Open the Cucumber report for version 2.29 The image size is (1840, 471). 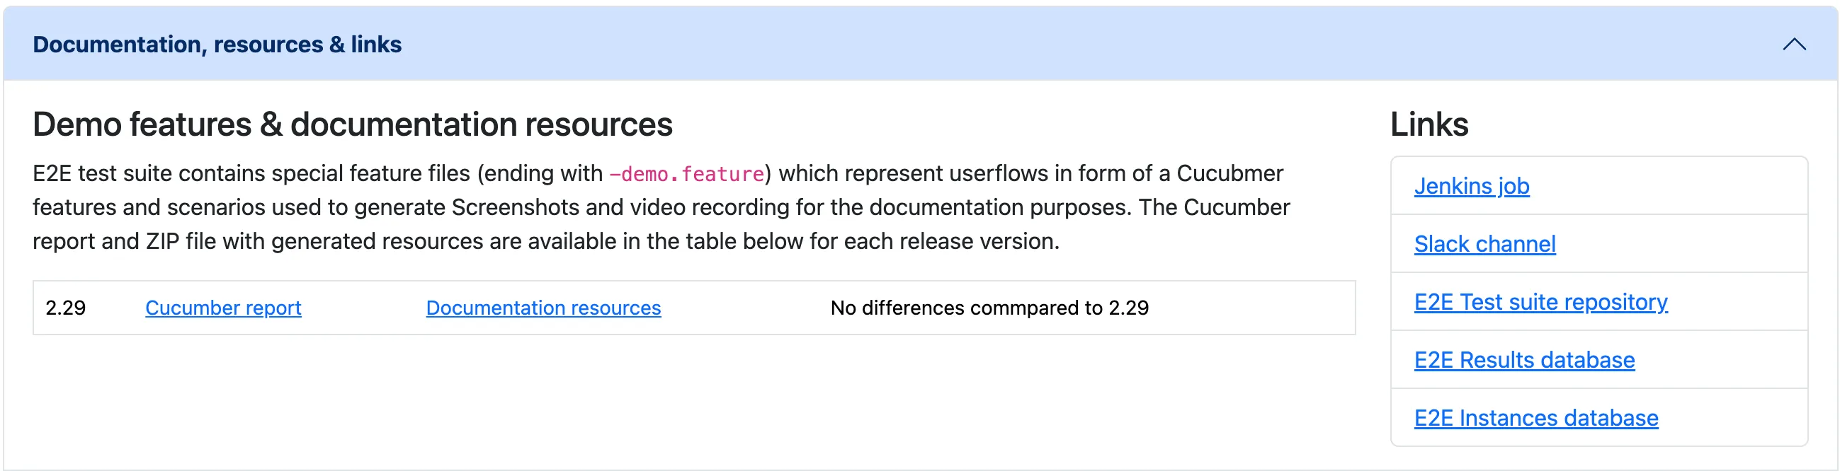(x=223, y=307)
